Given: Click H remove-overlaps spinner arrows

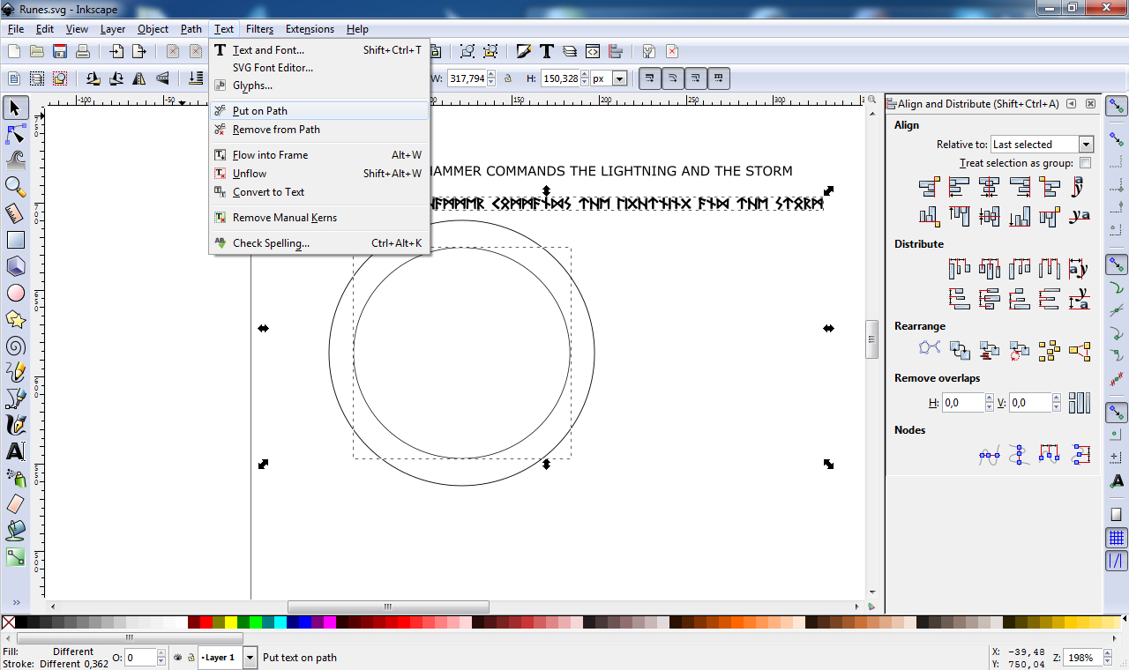Looking at the screenshot, I should point(989,403).
